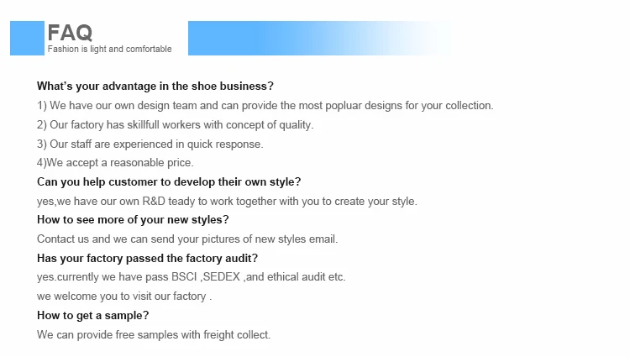Click the answer mentioning own design team
The image size is (630, 357).
click(x=265, y=106)
